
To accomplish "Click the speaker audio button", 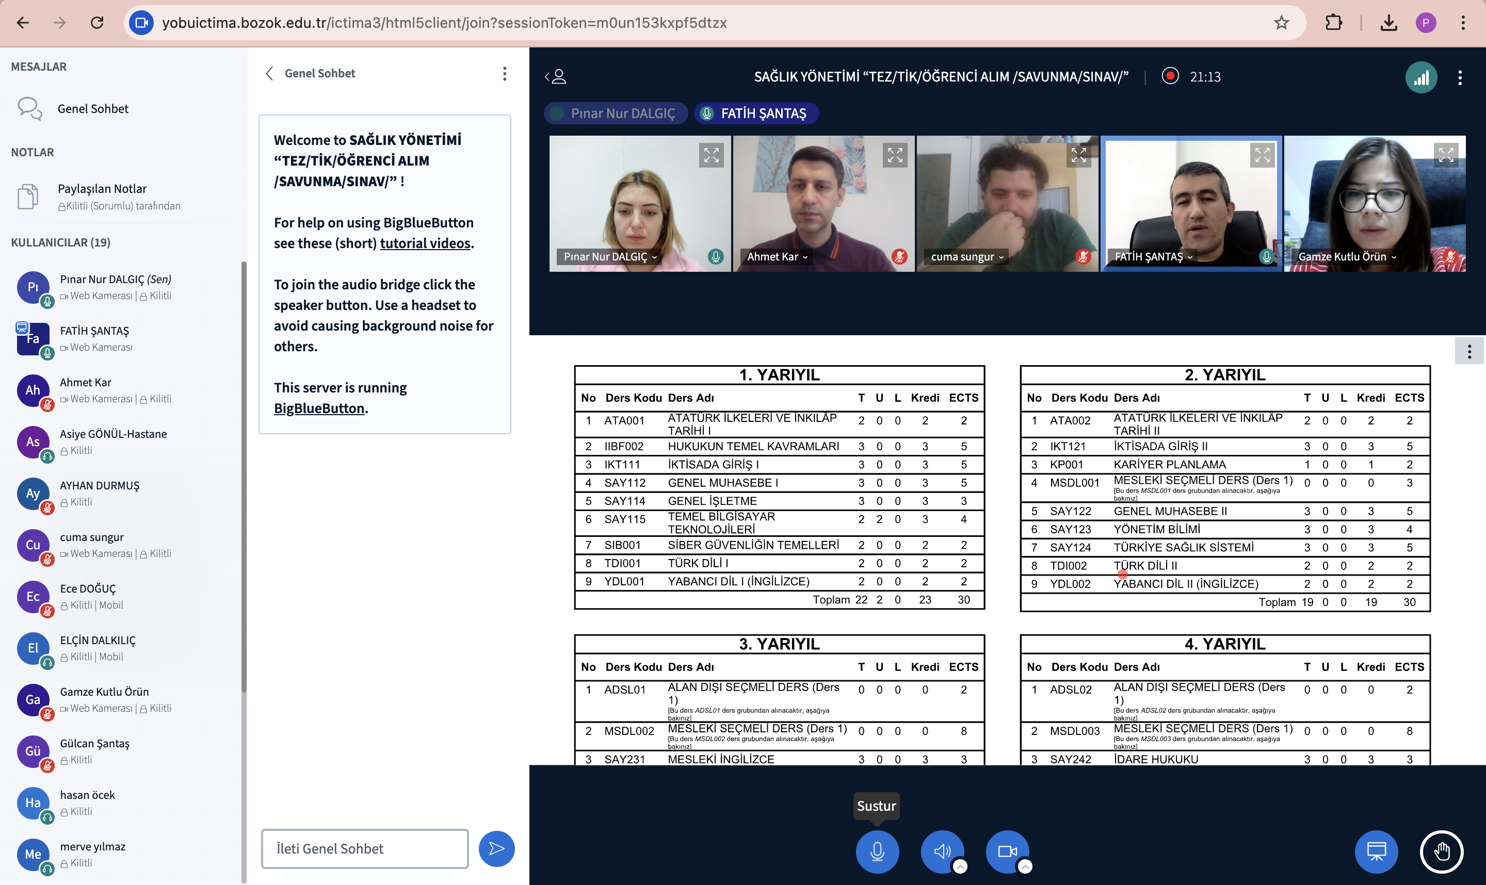I will pyautogui.click(x=941, y=851).
